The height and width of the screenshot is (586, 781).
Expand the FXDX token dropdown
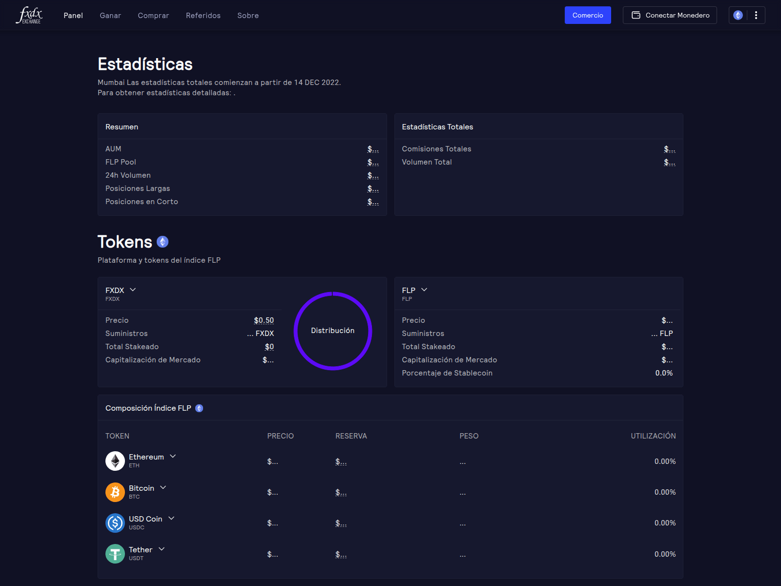tap(133, 290)
